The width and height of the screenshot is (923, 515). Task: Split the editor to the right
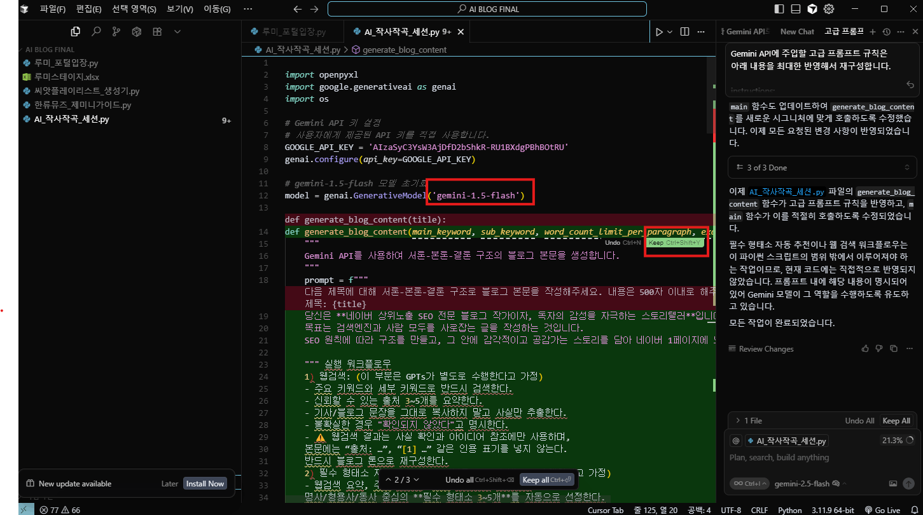[x=685, y=32]
